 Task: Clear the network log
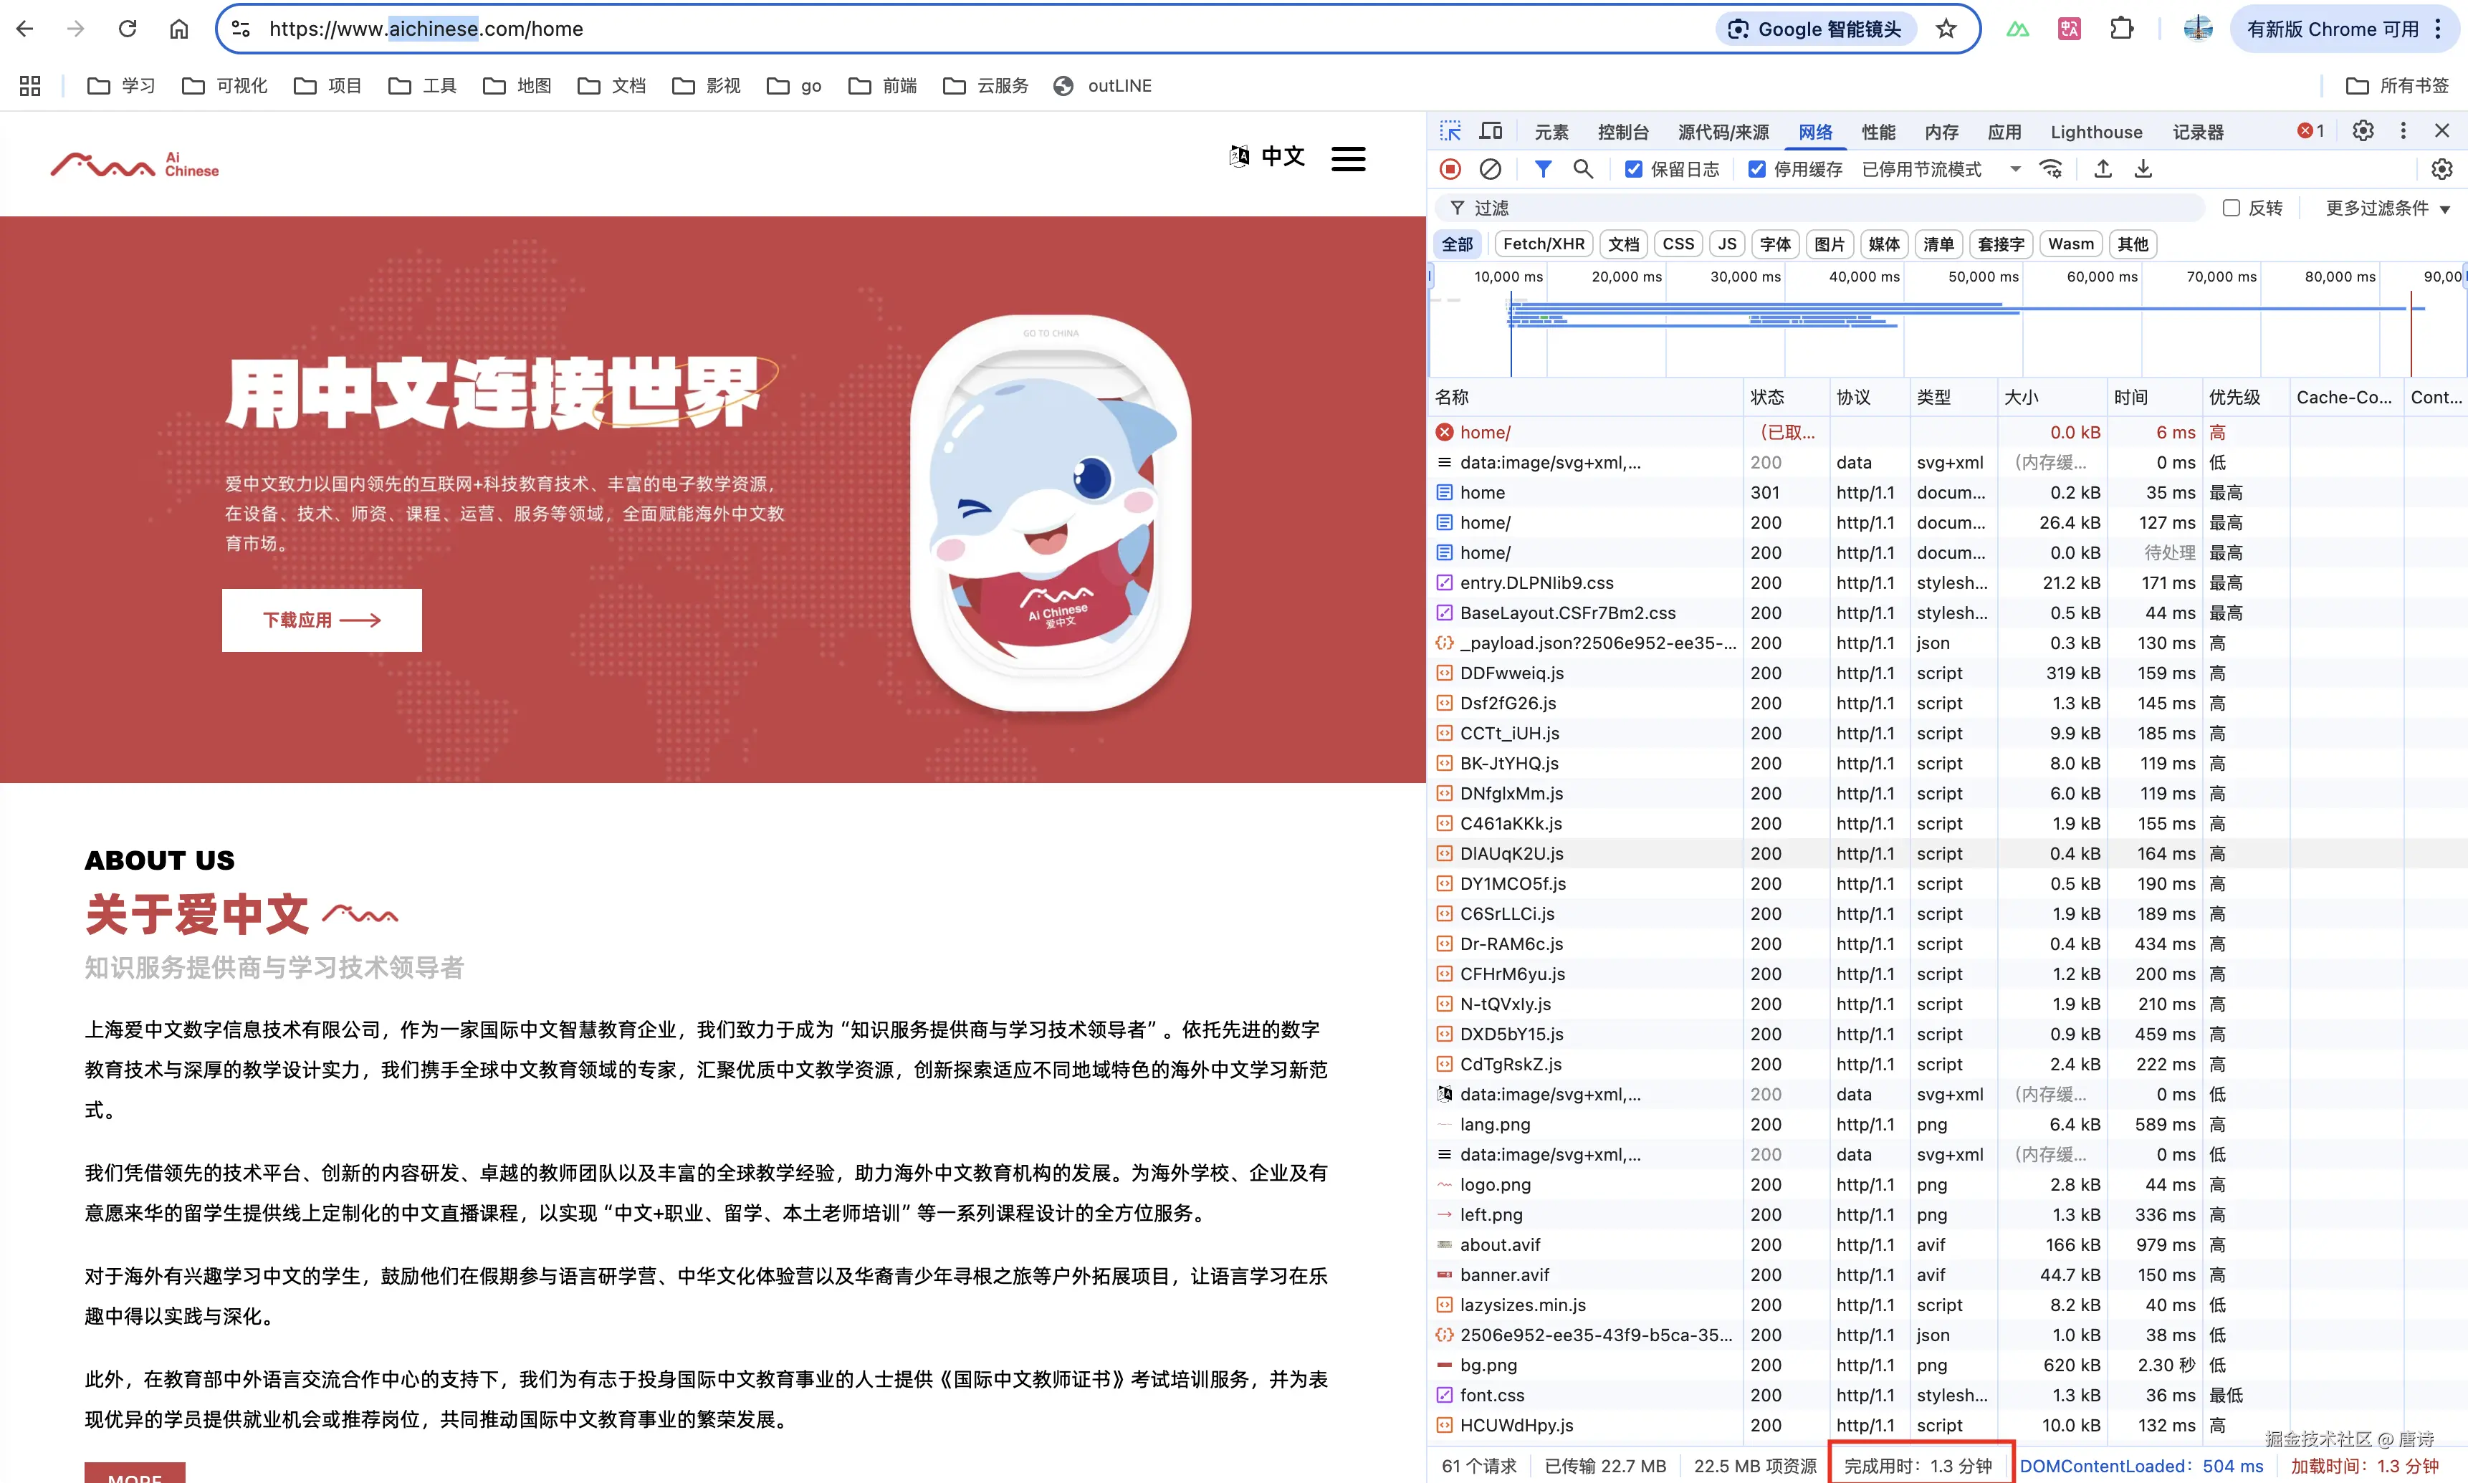pos(1489,169)
